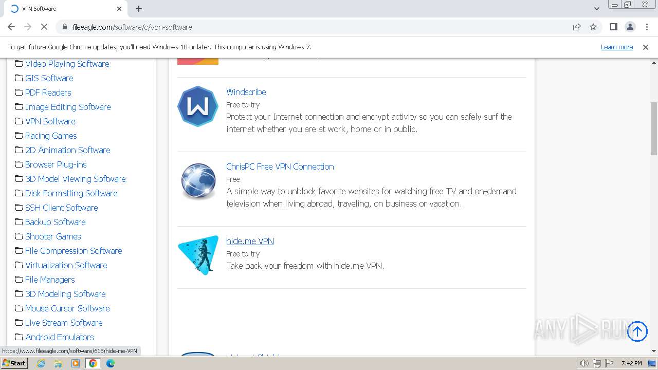
Task: Open Microsoft Edge from the taskbar
Action: (x=110, y=363)
